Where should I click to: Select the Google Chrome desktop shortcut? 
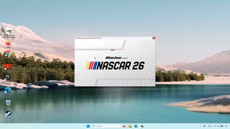(x=8, y=55)
